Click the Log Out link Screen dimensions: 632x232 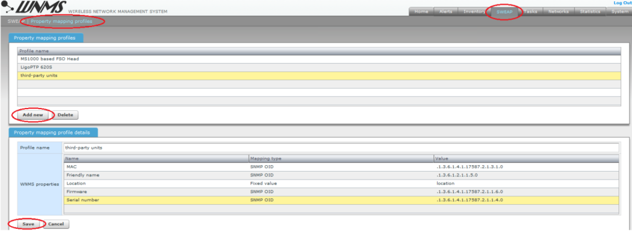pos(622,3)
